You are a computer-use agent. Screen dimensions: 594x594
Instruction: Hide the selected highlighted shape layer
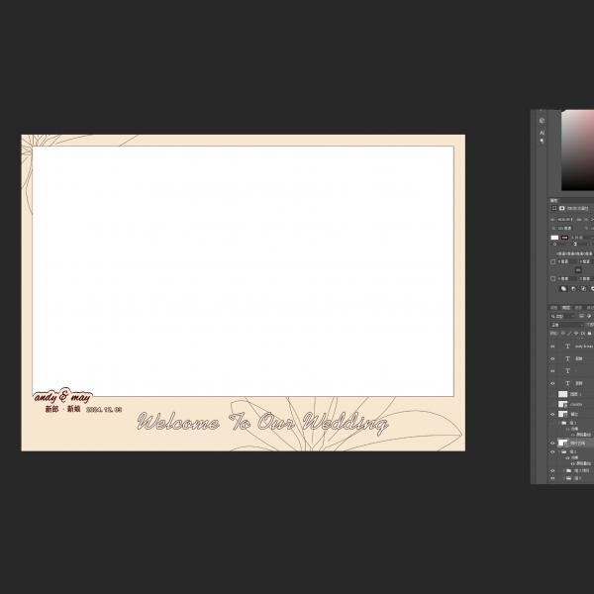(x=553, y=443)
